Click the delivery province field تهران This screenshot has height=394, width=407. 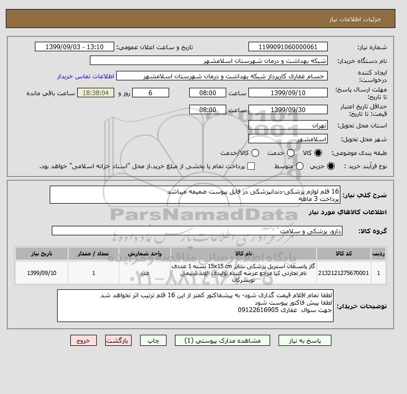tap(288, 125)
